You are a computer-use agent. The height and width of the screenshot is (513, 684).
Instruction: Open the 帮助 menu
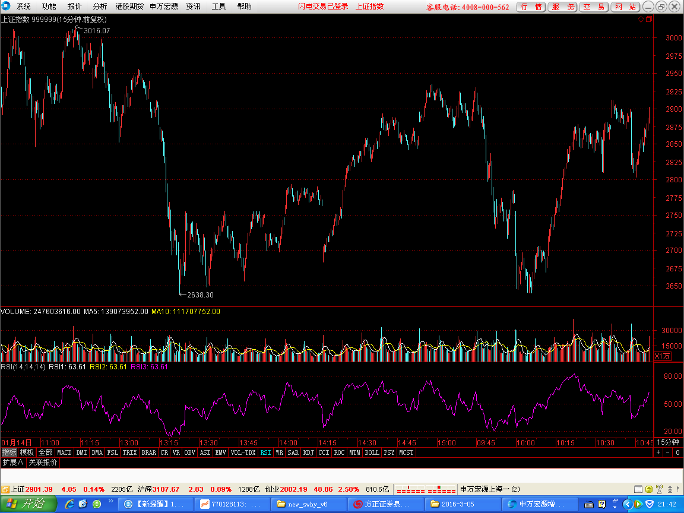[x=244, y=7]
